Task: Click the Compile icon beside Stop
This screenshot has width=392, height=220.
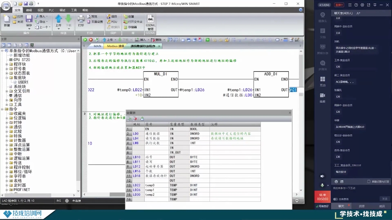Action: 97,40
